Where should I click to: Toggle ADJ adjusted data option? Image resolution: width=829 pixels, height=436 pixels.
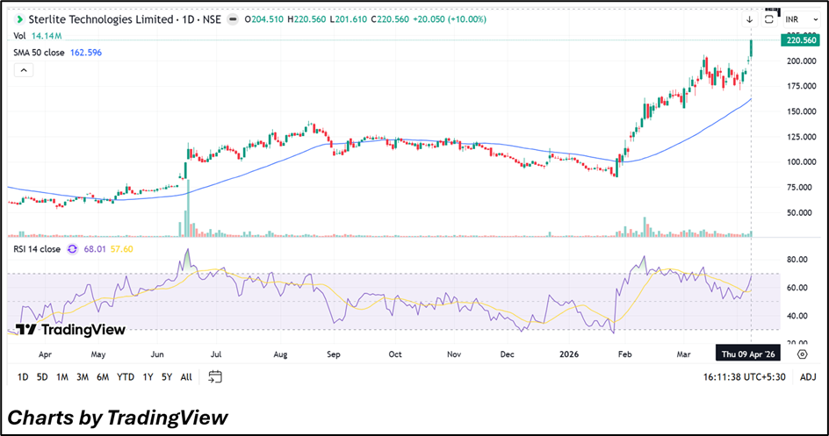click(x=808, y=377)
